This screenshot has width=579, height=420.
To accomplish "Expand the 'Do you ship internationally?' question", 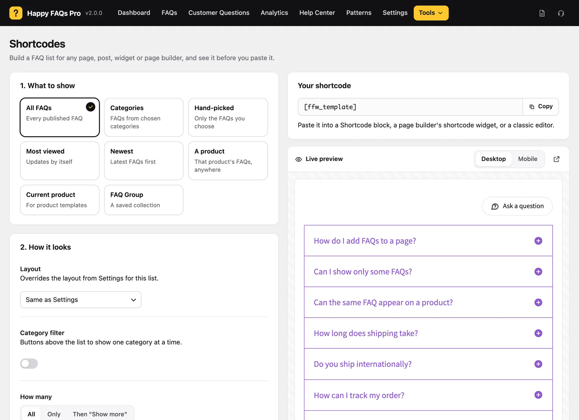I will [428, 364].
